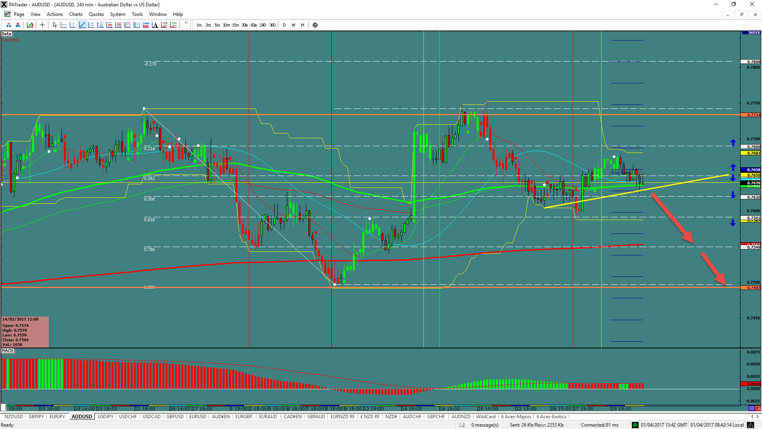The image size is (762, 429).
Task: Switch to 5m timeframe
Action: click(x=217, y=25)
